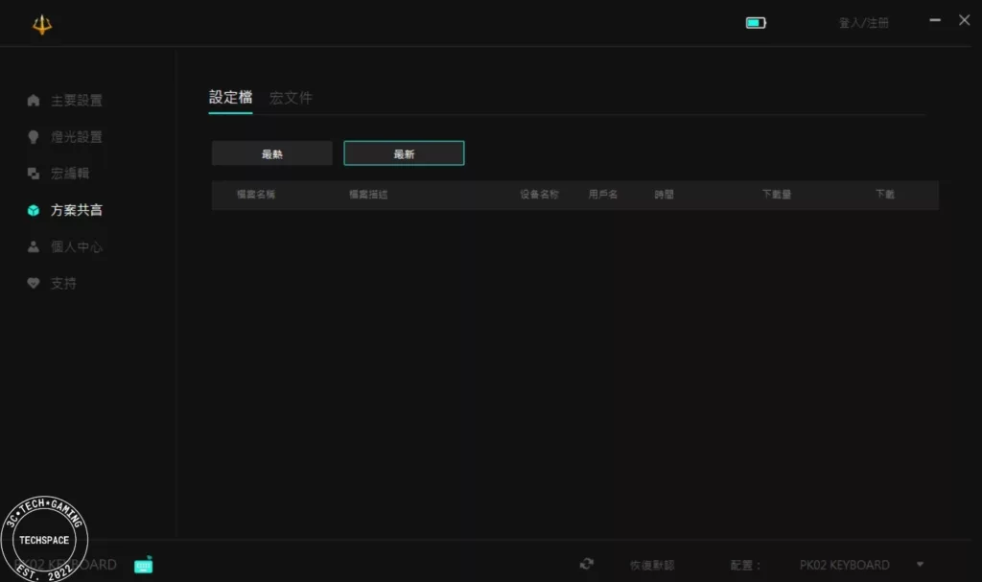Switch to the 宏文件 tab
The width and height of the screenshot is (982, 582).
[291, 98]
